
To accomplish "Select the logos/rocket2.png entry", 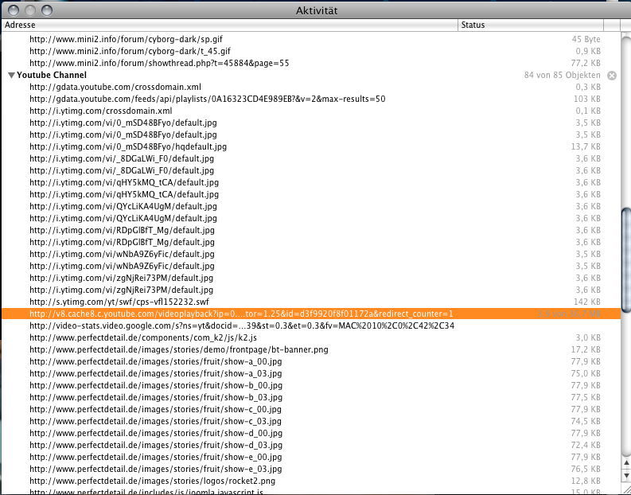I will point(152,481).
